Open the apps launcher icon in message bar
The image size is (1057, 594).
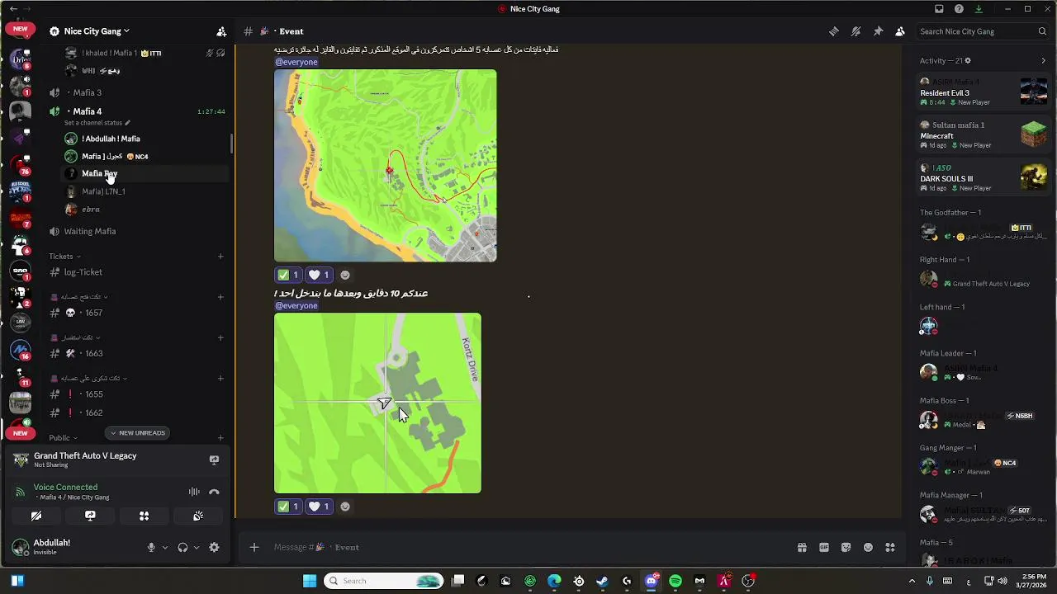tap(890, 547)
